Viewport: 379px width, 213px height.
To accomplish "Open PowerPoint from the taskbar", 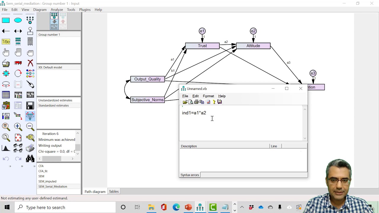I will [x=188, y=207].
